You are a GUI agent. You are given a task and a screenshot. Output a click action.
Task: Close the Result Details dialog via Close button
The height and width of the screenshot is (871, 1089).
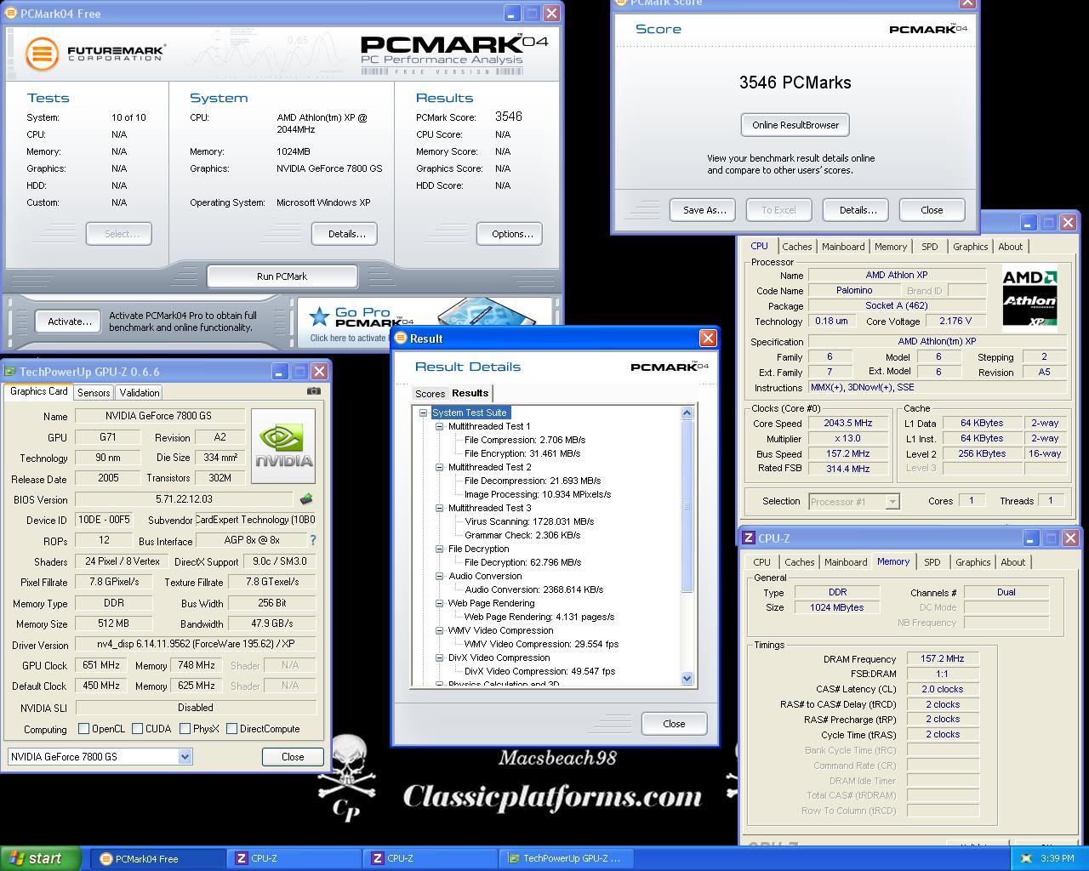[x=674, y=724]
